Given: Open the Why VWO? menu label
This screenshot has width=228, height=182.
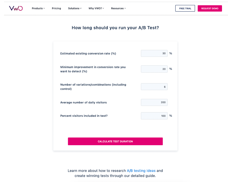Looking at the screenshot, I should pos(95,9).
